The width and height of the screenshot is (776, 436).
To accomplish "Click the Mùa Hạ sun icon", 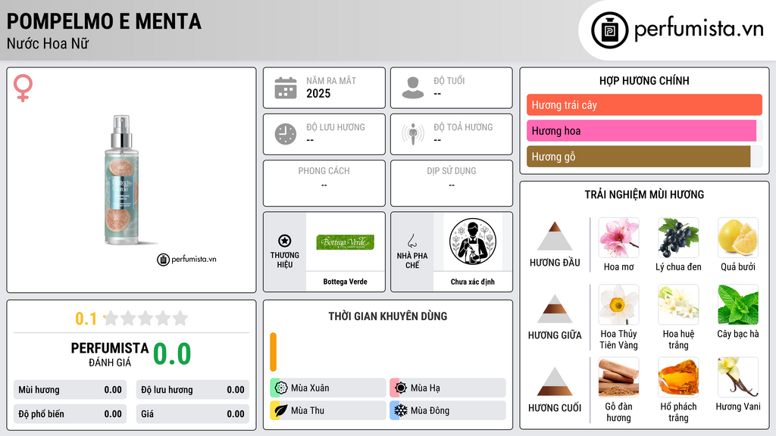I will pos(401,388).
